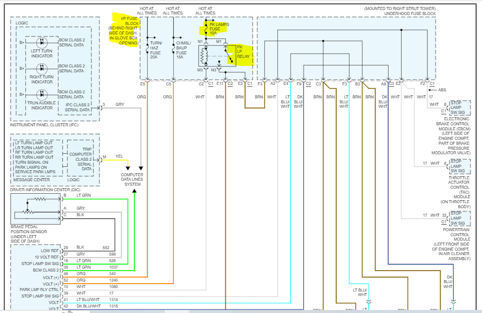Viewport: 482px width, 313px height.
Task: Click the PARK LAMPS ON message
Action: coord(31,167)
